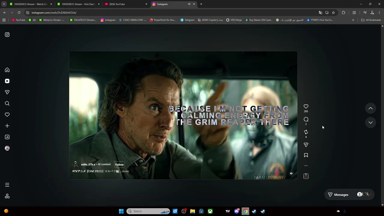Save the reel with the bookmark icon
Screen dimensions: 384x216
click(306, 155)
